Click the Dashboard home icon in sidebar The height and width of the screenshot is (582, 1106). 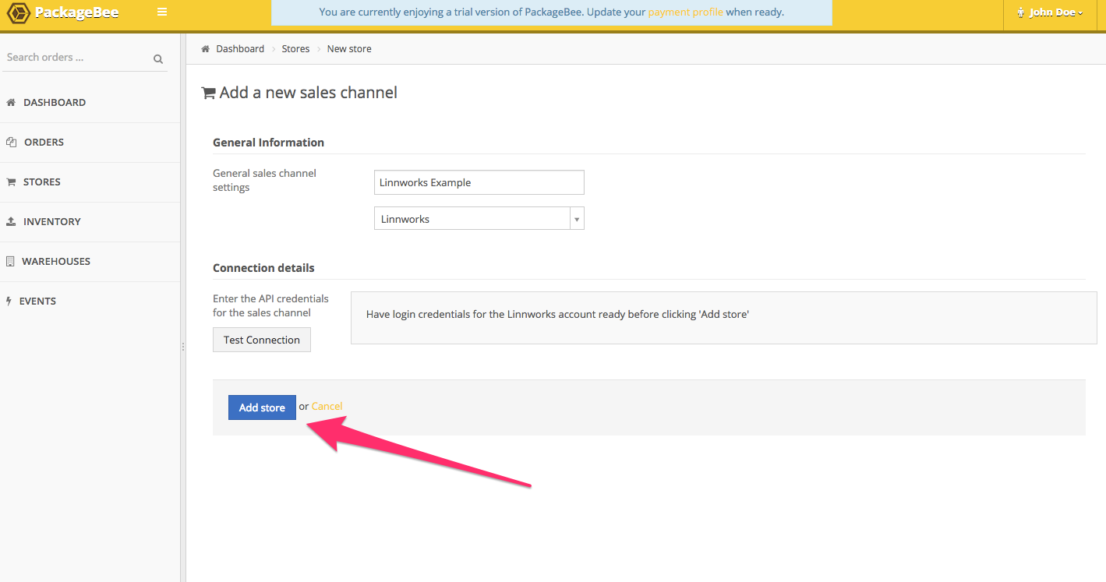11,102
